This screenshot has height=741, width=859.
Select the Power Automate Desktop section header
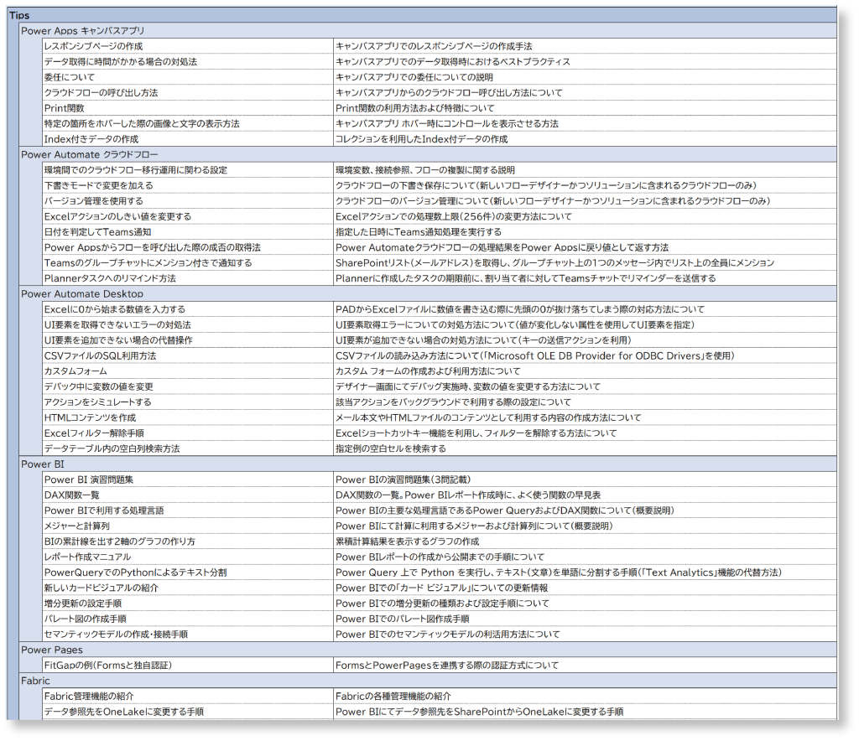[81, 294]
